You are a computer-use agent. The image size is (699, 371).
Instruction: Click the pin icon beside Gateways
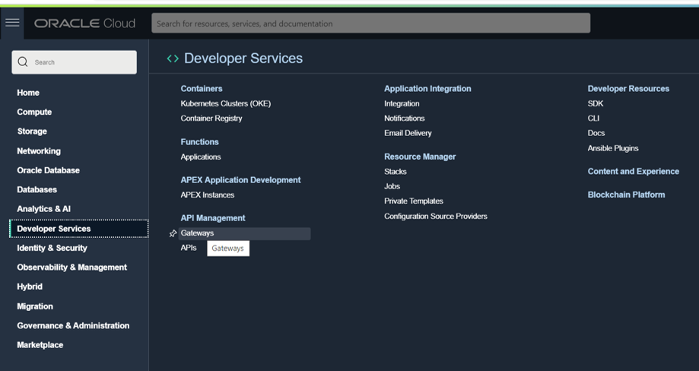(x=173, y=233)
